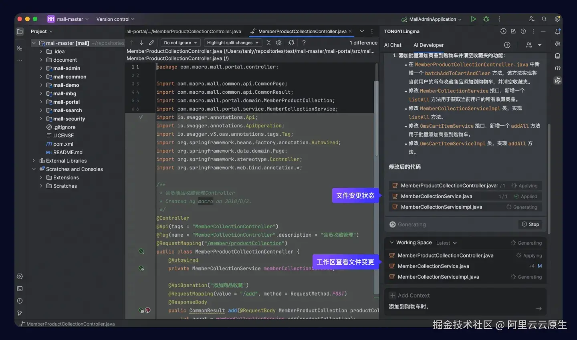The width and height of the screenshot is (577, 340).
Task: Close the diff MemberProductCollectionController.java tab
Action: [350, 31]
